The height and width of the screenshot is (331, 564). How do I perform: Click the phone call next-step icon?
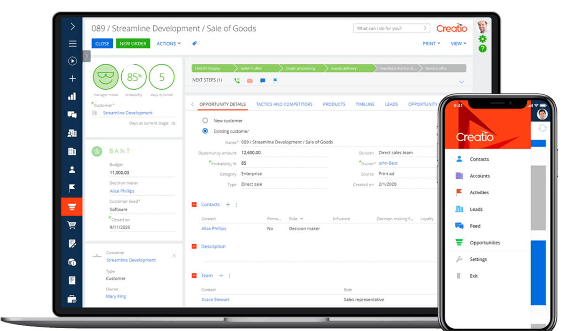(x=237, y=80)
